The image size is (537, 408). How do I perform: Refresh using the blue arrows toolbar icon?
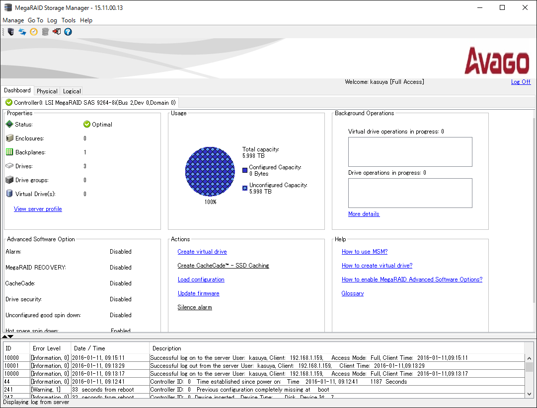(22, 32)
